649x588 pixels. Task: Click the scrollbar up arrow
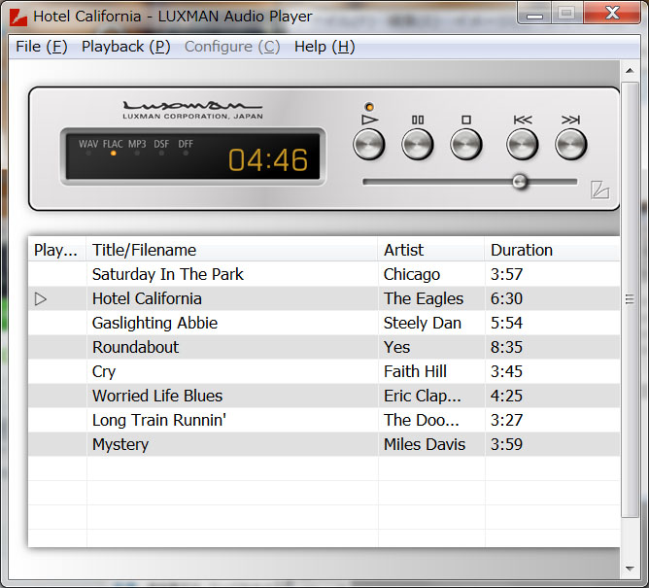point(630,71)
